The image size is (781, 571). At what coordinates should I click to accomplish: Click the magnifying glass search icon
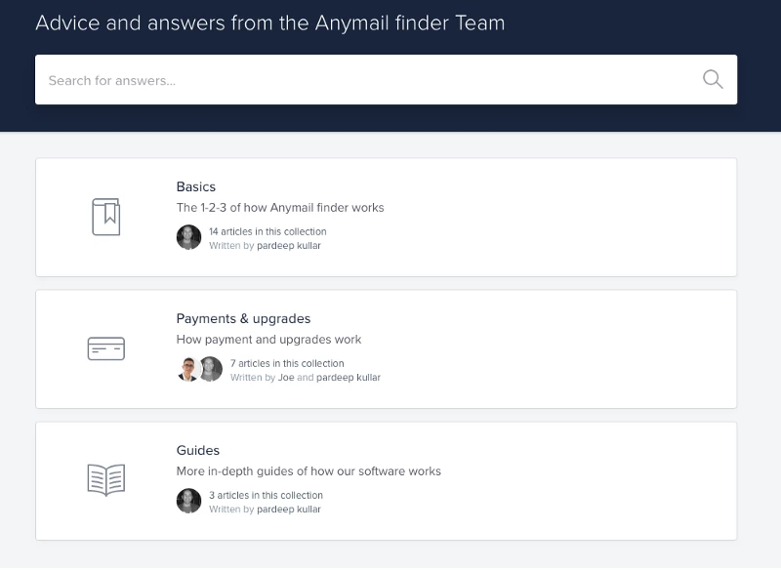pyautogui.click(x=713, y=80)
